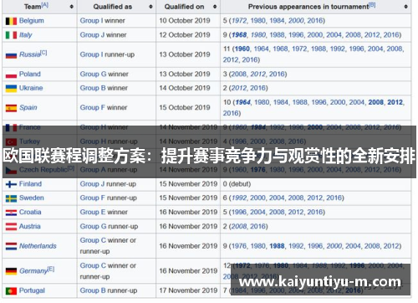Select '12 October 2019' date cell

[185, 35]
